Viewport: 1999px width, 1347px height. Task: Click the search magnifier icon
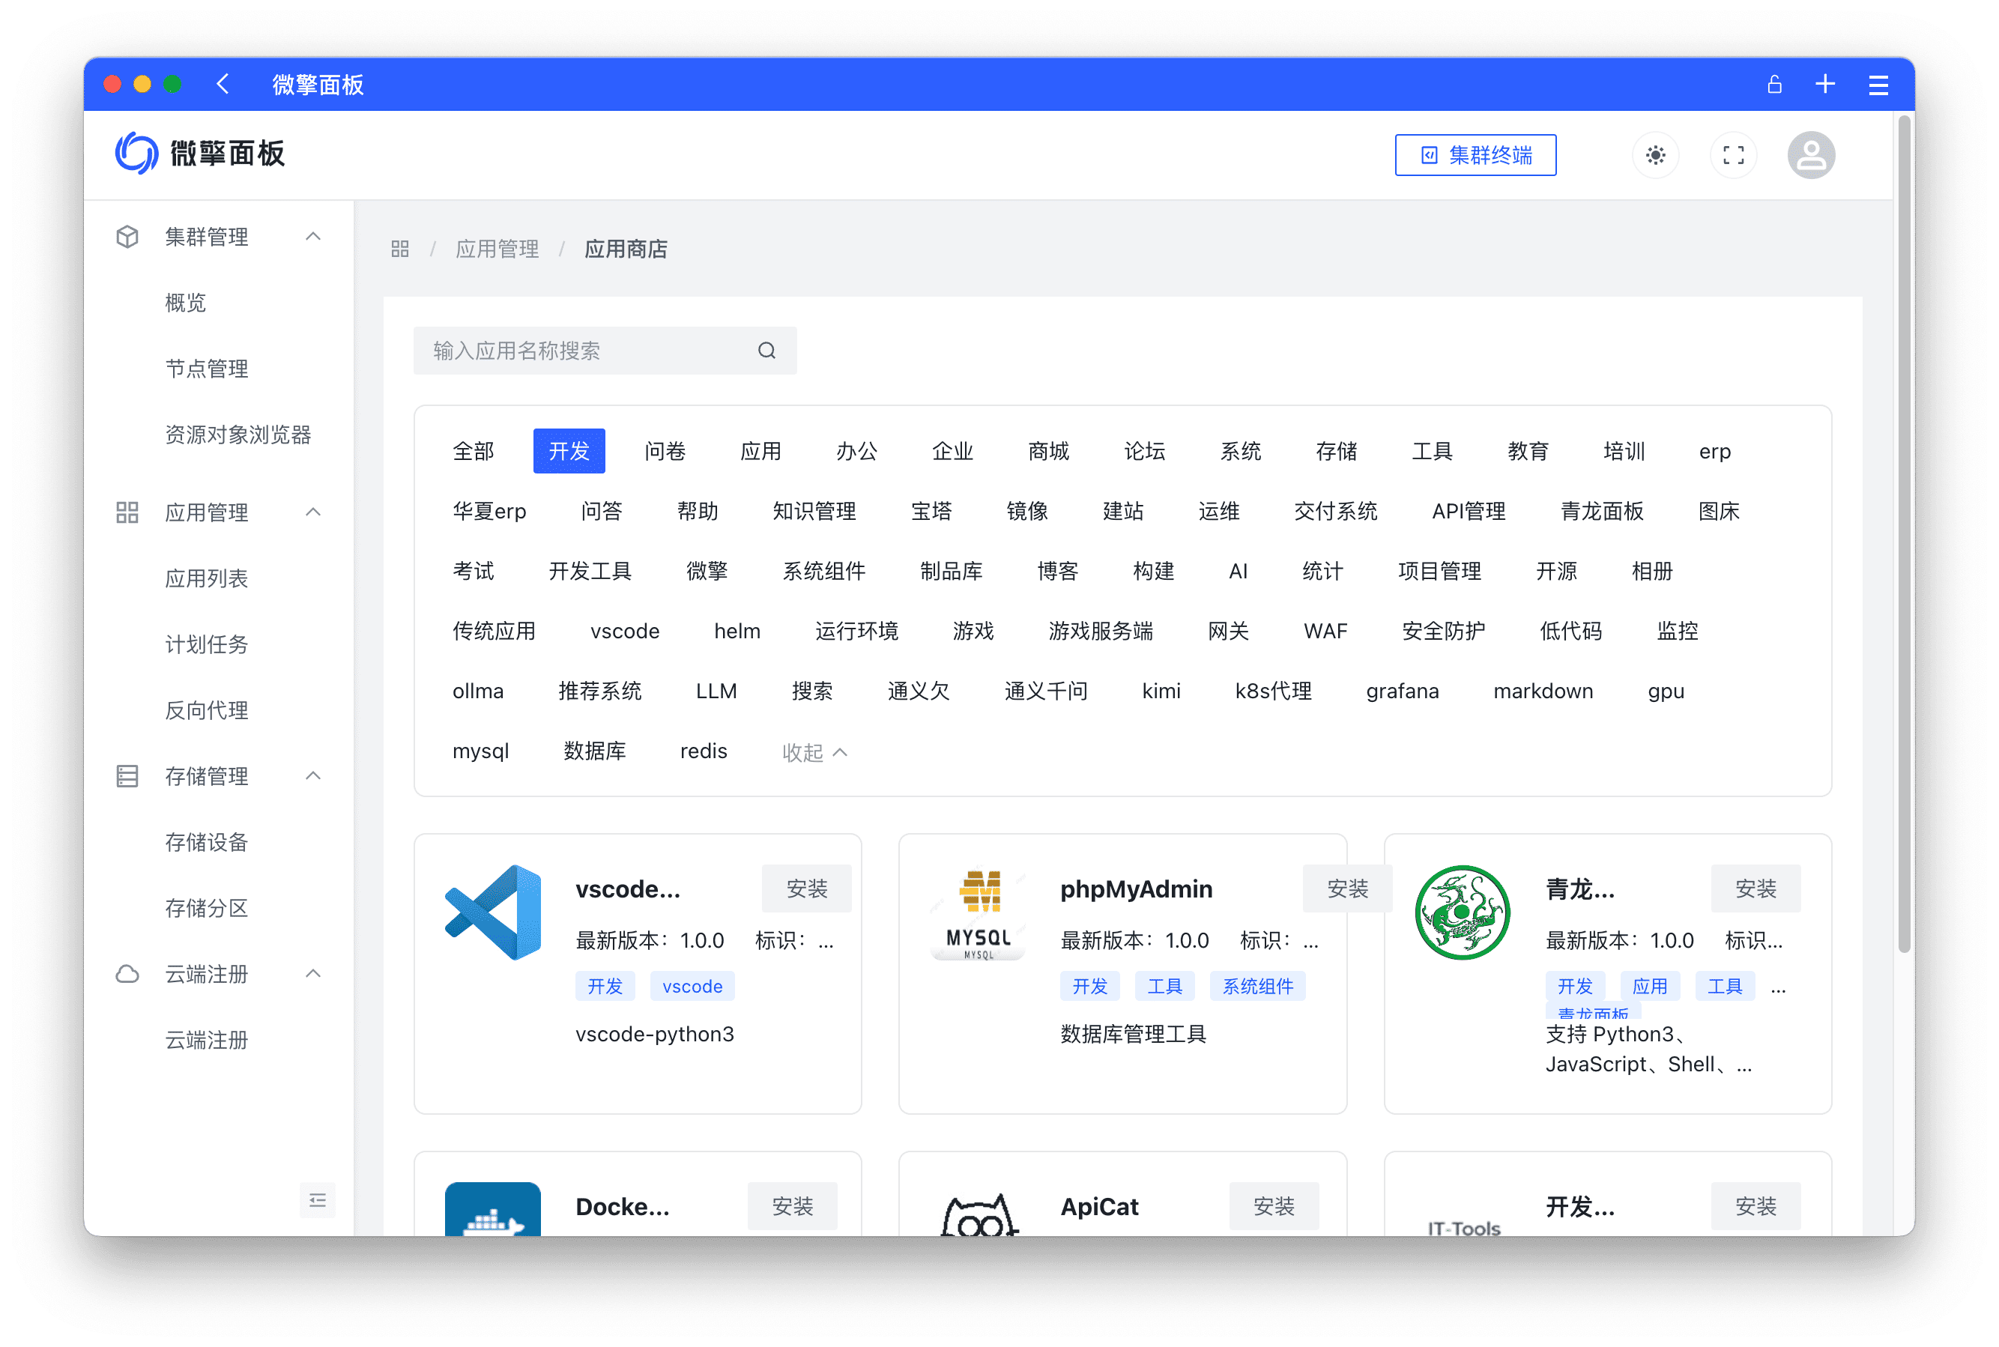(766, 351)
